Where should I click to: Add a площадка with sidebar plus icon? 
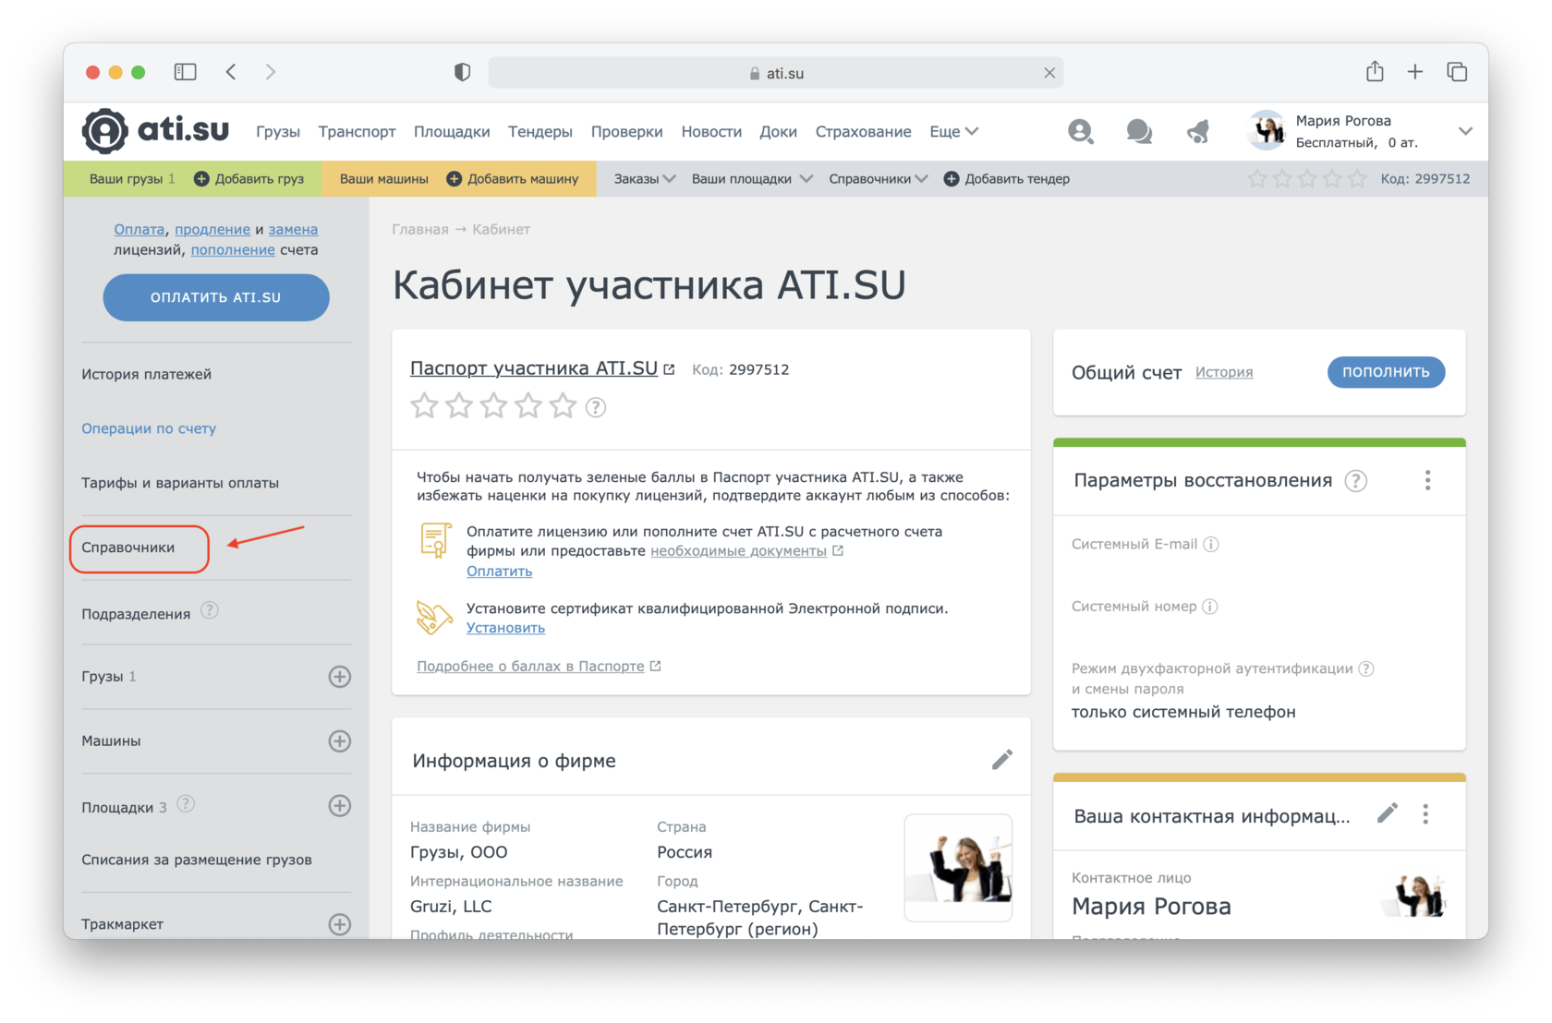click(x=340, y=806)
